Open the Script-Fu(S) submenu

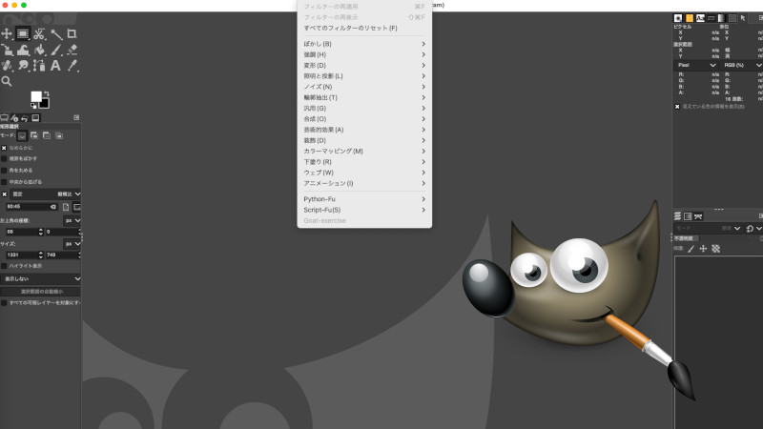(x=364, y=210)
